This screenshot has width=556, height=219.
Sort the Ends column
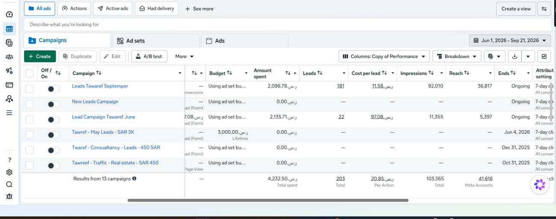coord(513,73)
